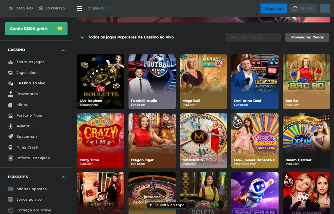
Task: Click the Esportes ball icon in header
Action: point(41,8)
